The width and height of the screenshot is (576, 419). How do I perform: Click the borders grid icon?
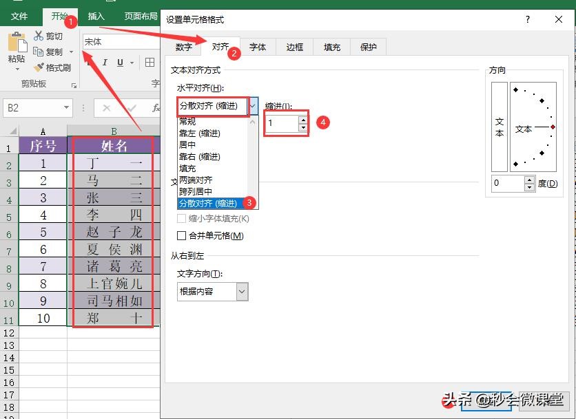(150, 63)
